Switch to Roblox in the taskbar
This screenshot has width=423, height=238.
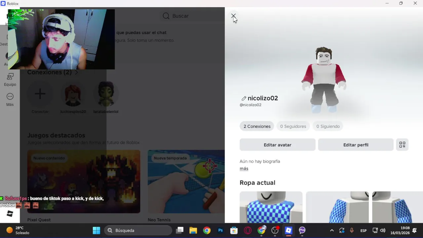288,230
